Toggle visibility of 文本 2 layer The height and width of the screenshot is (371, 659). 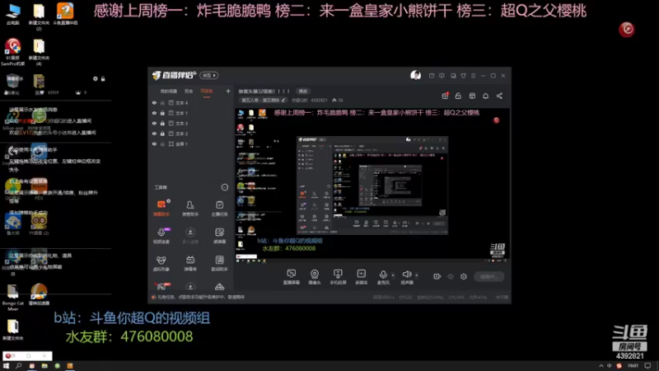coord(154,134)
